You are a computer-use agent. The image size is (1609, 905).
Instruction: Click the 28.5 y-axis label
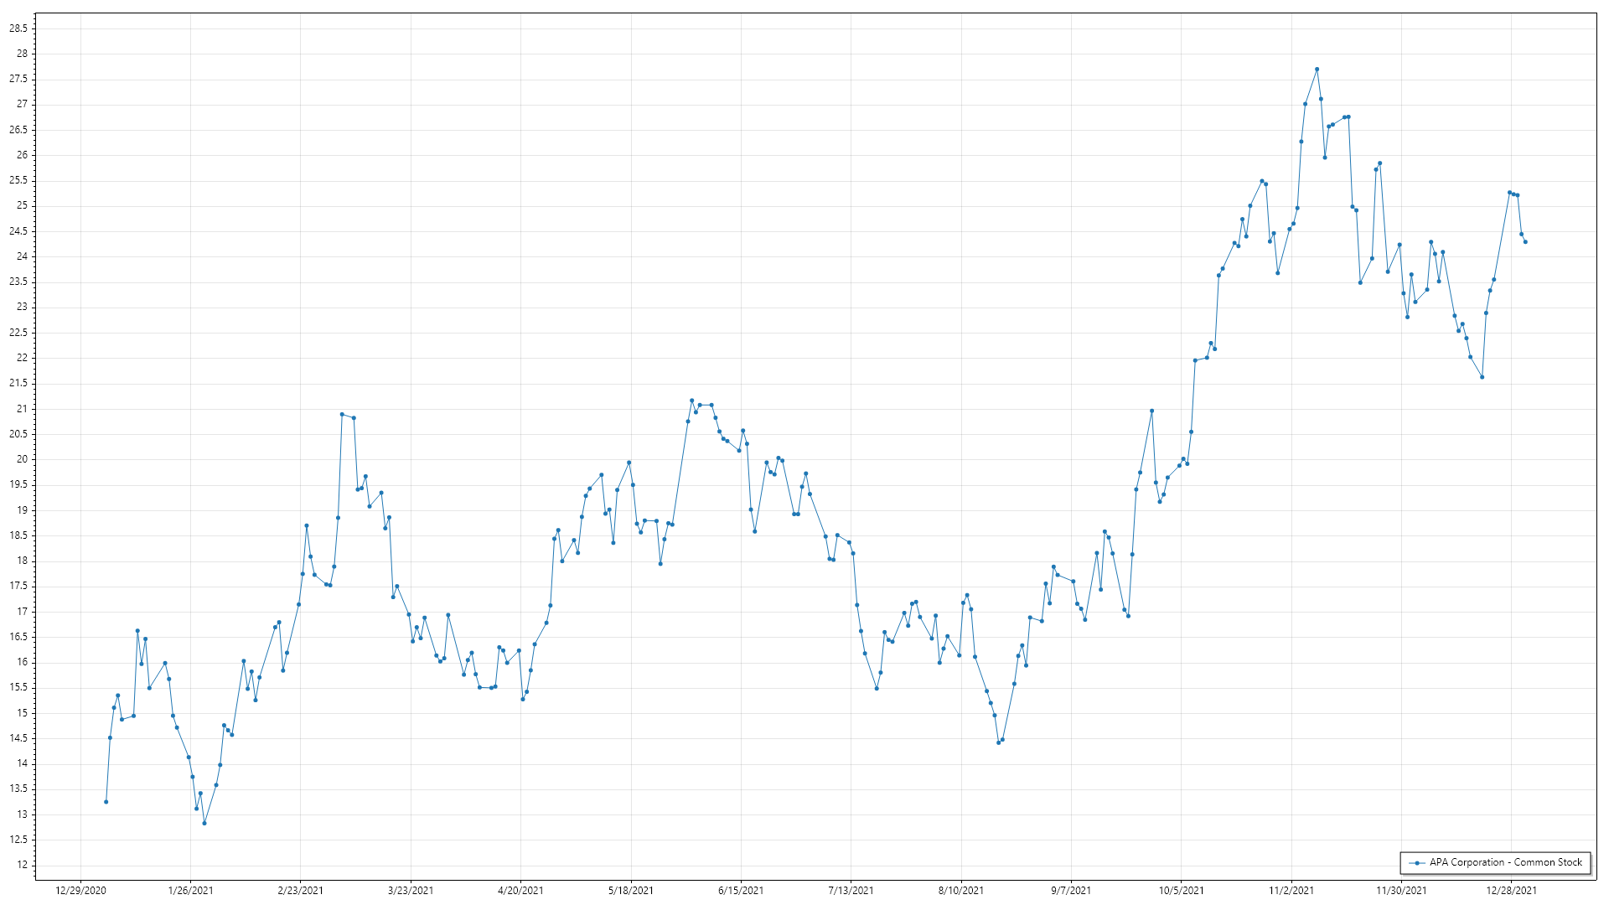point(18,28)
